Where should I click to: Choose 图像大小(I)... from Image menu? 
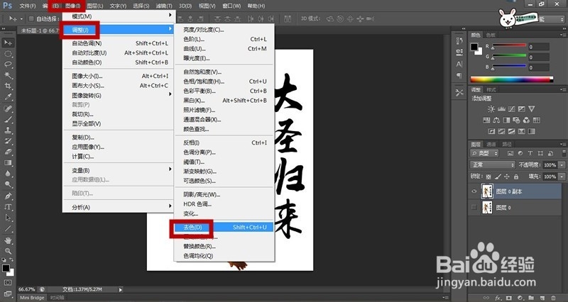point(119,76)
